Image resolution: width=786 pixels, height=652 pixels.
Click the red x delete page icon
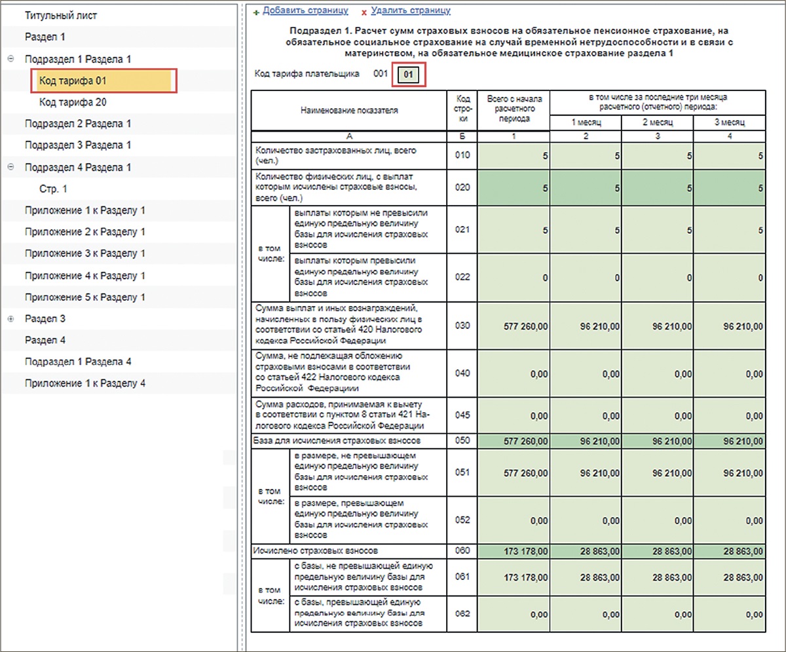coord(364,12)
